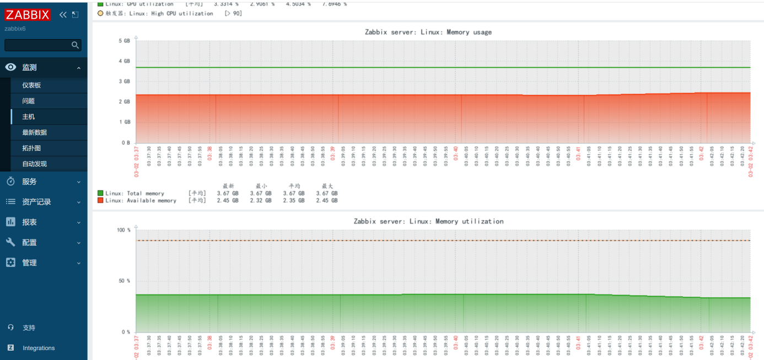Click the Linux: Available memory legend label
Image resolution: width=764 pixels, height=360 pixels.
pyautogui.click(x=141, y=200)
